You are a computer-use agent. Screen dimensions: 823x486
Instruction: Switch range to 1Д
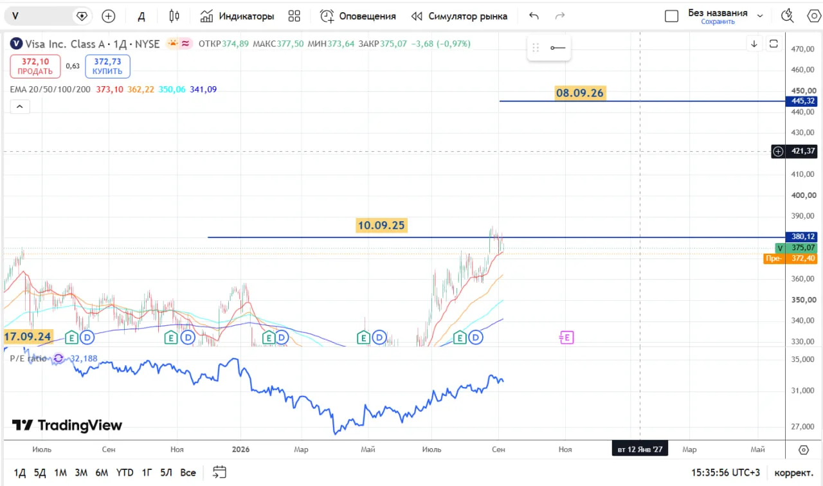[x=20, y=473]
